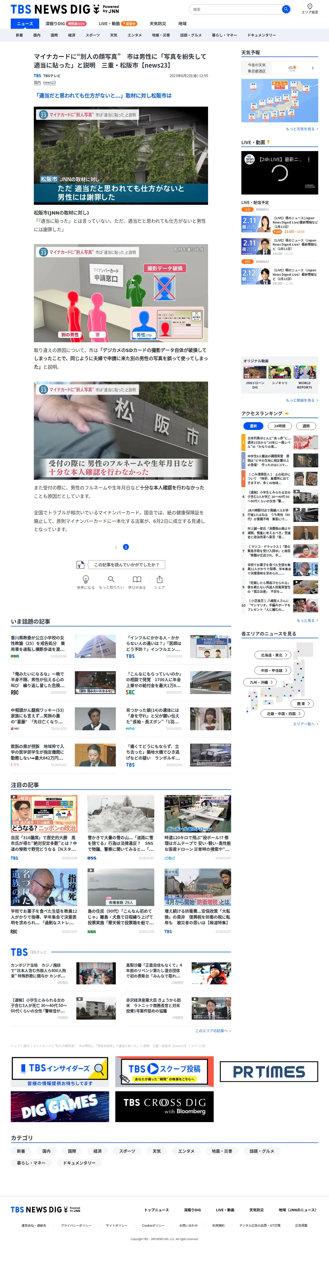329x1275 pixels.
Task: Click the TBS NEWS DIG header logo
Action: 65,10
